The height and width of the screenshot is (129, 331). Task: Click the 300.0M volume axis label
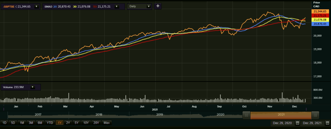[x=318, y=98]
